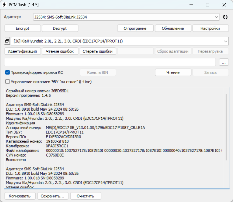
Task: Click Чтение ошибок button
Action: click(60, 51)
